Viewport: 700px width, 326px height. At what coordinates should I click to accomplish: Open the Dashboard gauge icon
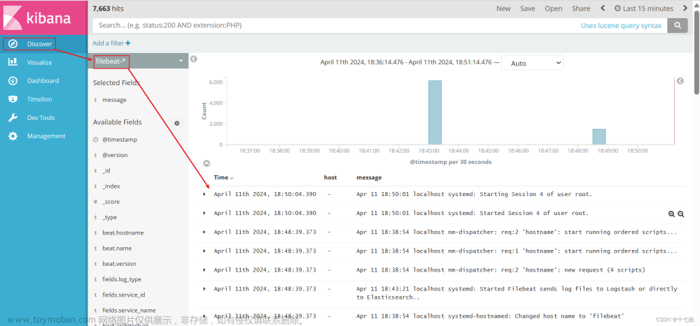coord(13,80)
